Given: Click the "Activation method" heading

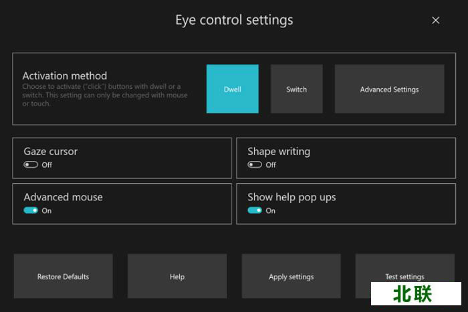Looking at the screenshot, I should (65, 76).
